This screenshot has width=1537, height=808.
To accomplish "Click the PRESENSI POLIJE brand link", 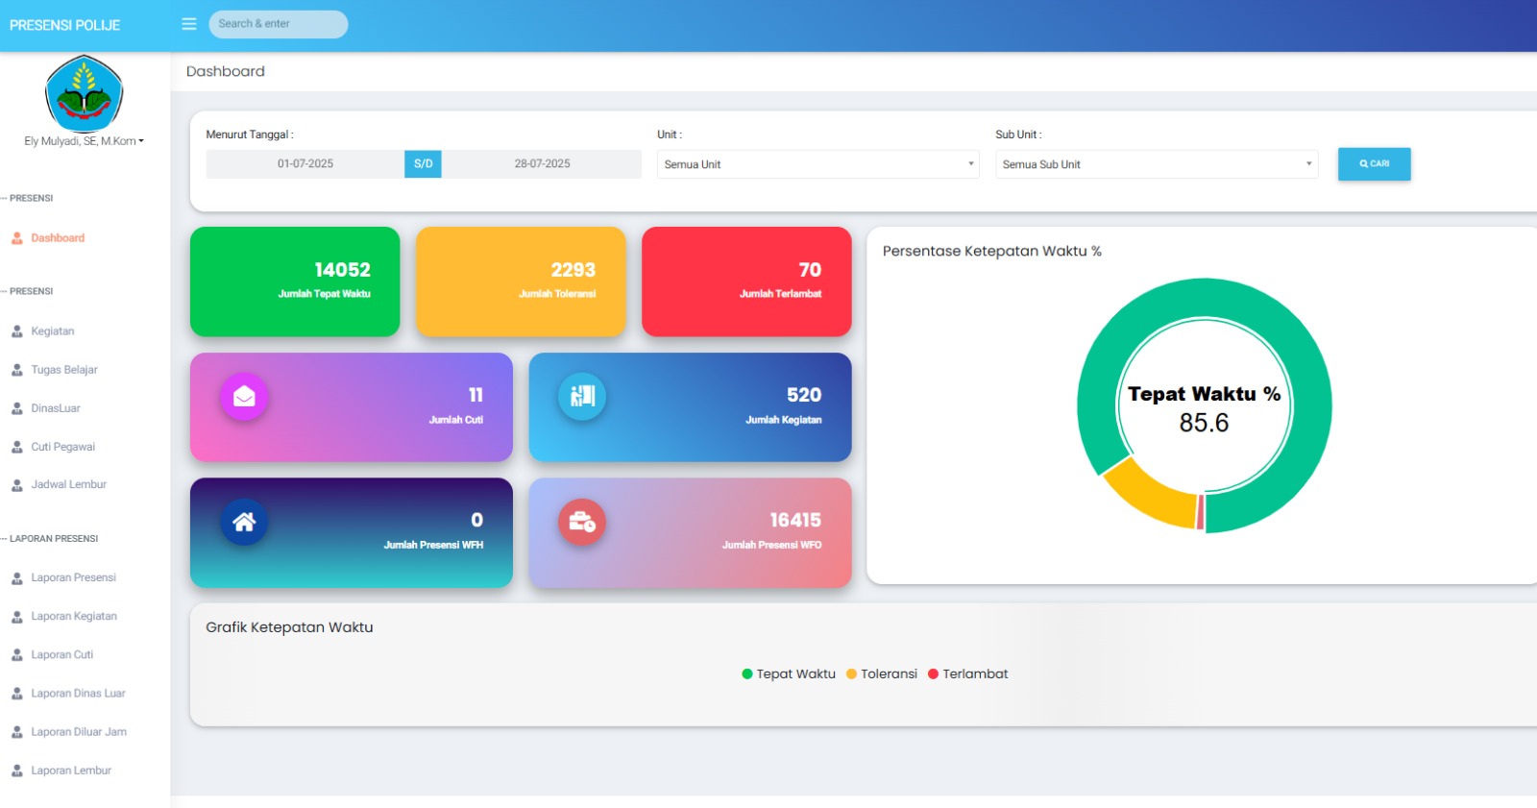I will [x=65, y=25].
